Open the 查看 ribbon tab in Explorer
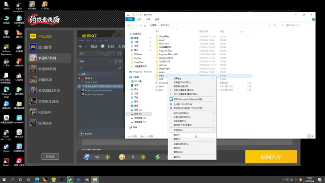325x183 pixels. click(x=157, y=19)
